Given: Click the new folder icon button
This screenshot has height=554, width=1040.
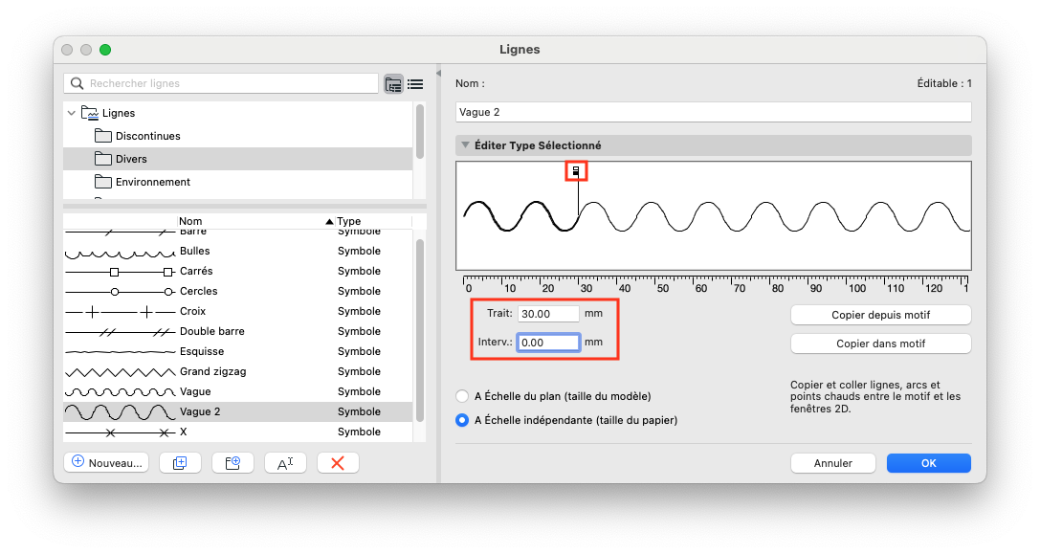Looking at the screenshot, I should coord(232,463).
